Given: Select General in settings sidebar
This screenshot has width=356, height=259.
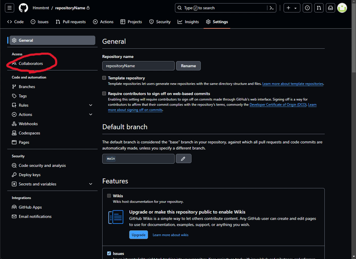Looking at the screenshot, I should 53,40.
